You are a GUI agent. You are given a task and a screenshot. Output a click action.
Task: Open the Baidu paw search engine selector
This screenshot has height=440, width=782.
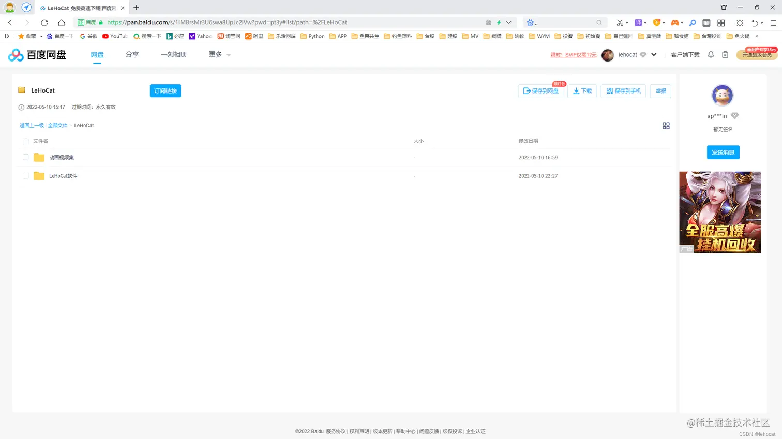tap(532, 23)
